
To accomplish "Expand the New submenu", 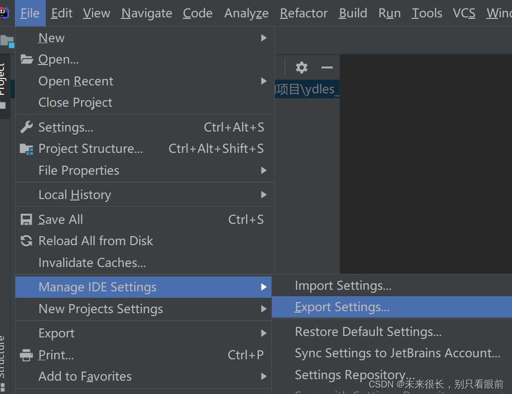I will pos(145,38).
